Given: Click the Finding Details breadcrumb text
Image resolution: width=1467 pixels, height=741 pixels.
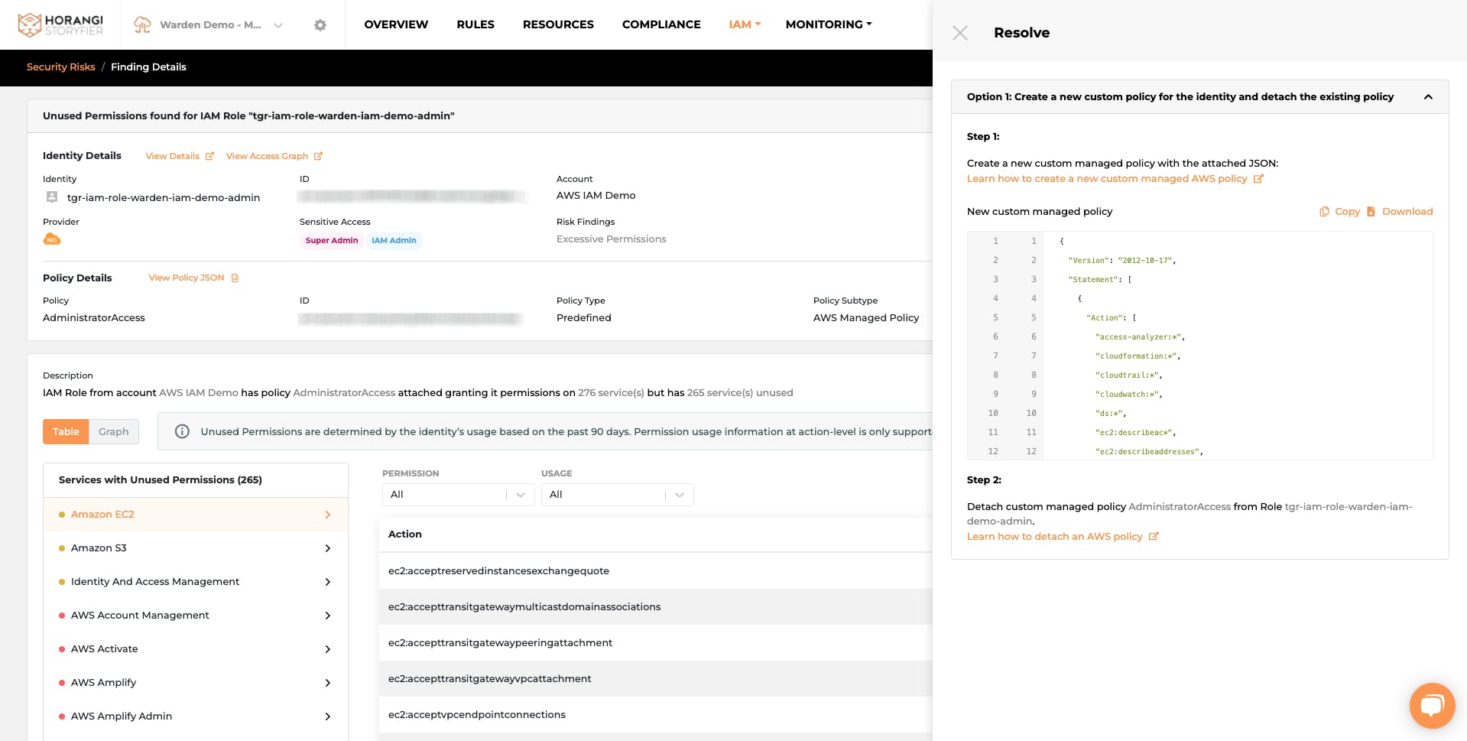Looking at the screenshot, I should 148,67.
